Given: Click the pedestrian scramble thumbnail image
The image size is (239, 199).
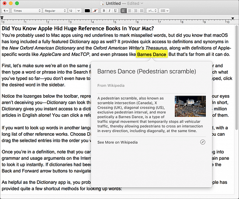Looking at the screenshot, I should pos(190,106).
